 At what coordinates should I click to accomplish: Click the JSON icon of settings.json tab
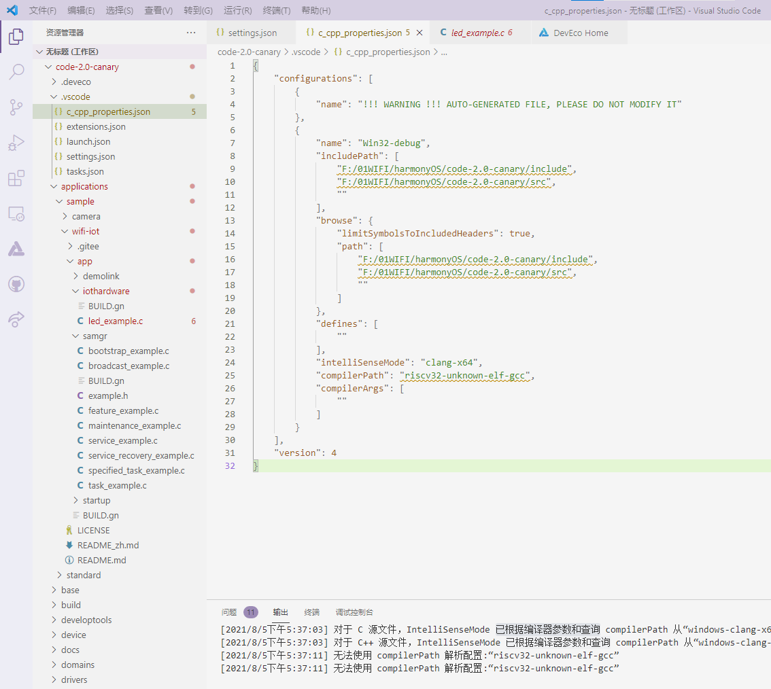(x=220, y=33)
